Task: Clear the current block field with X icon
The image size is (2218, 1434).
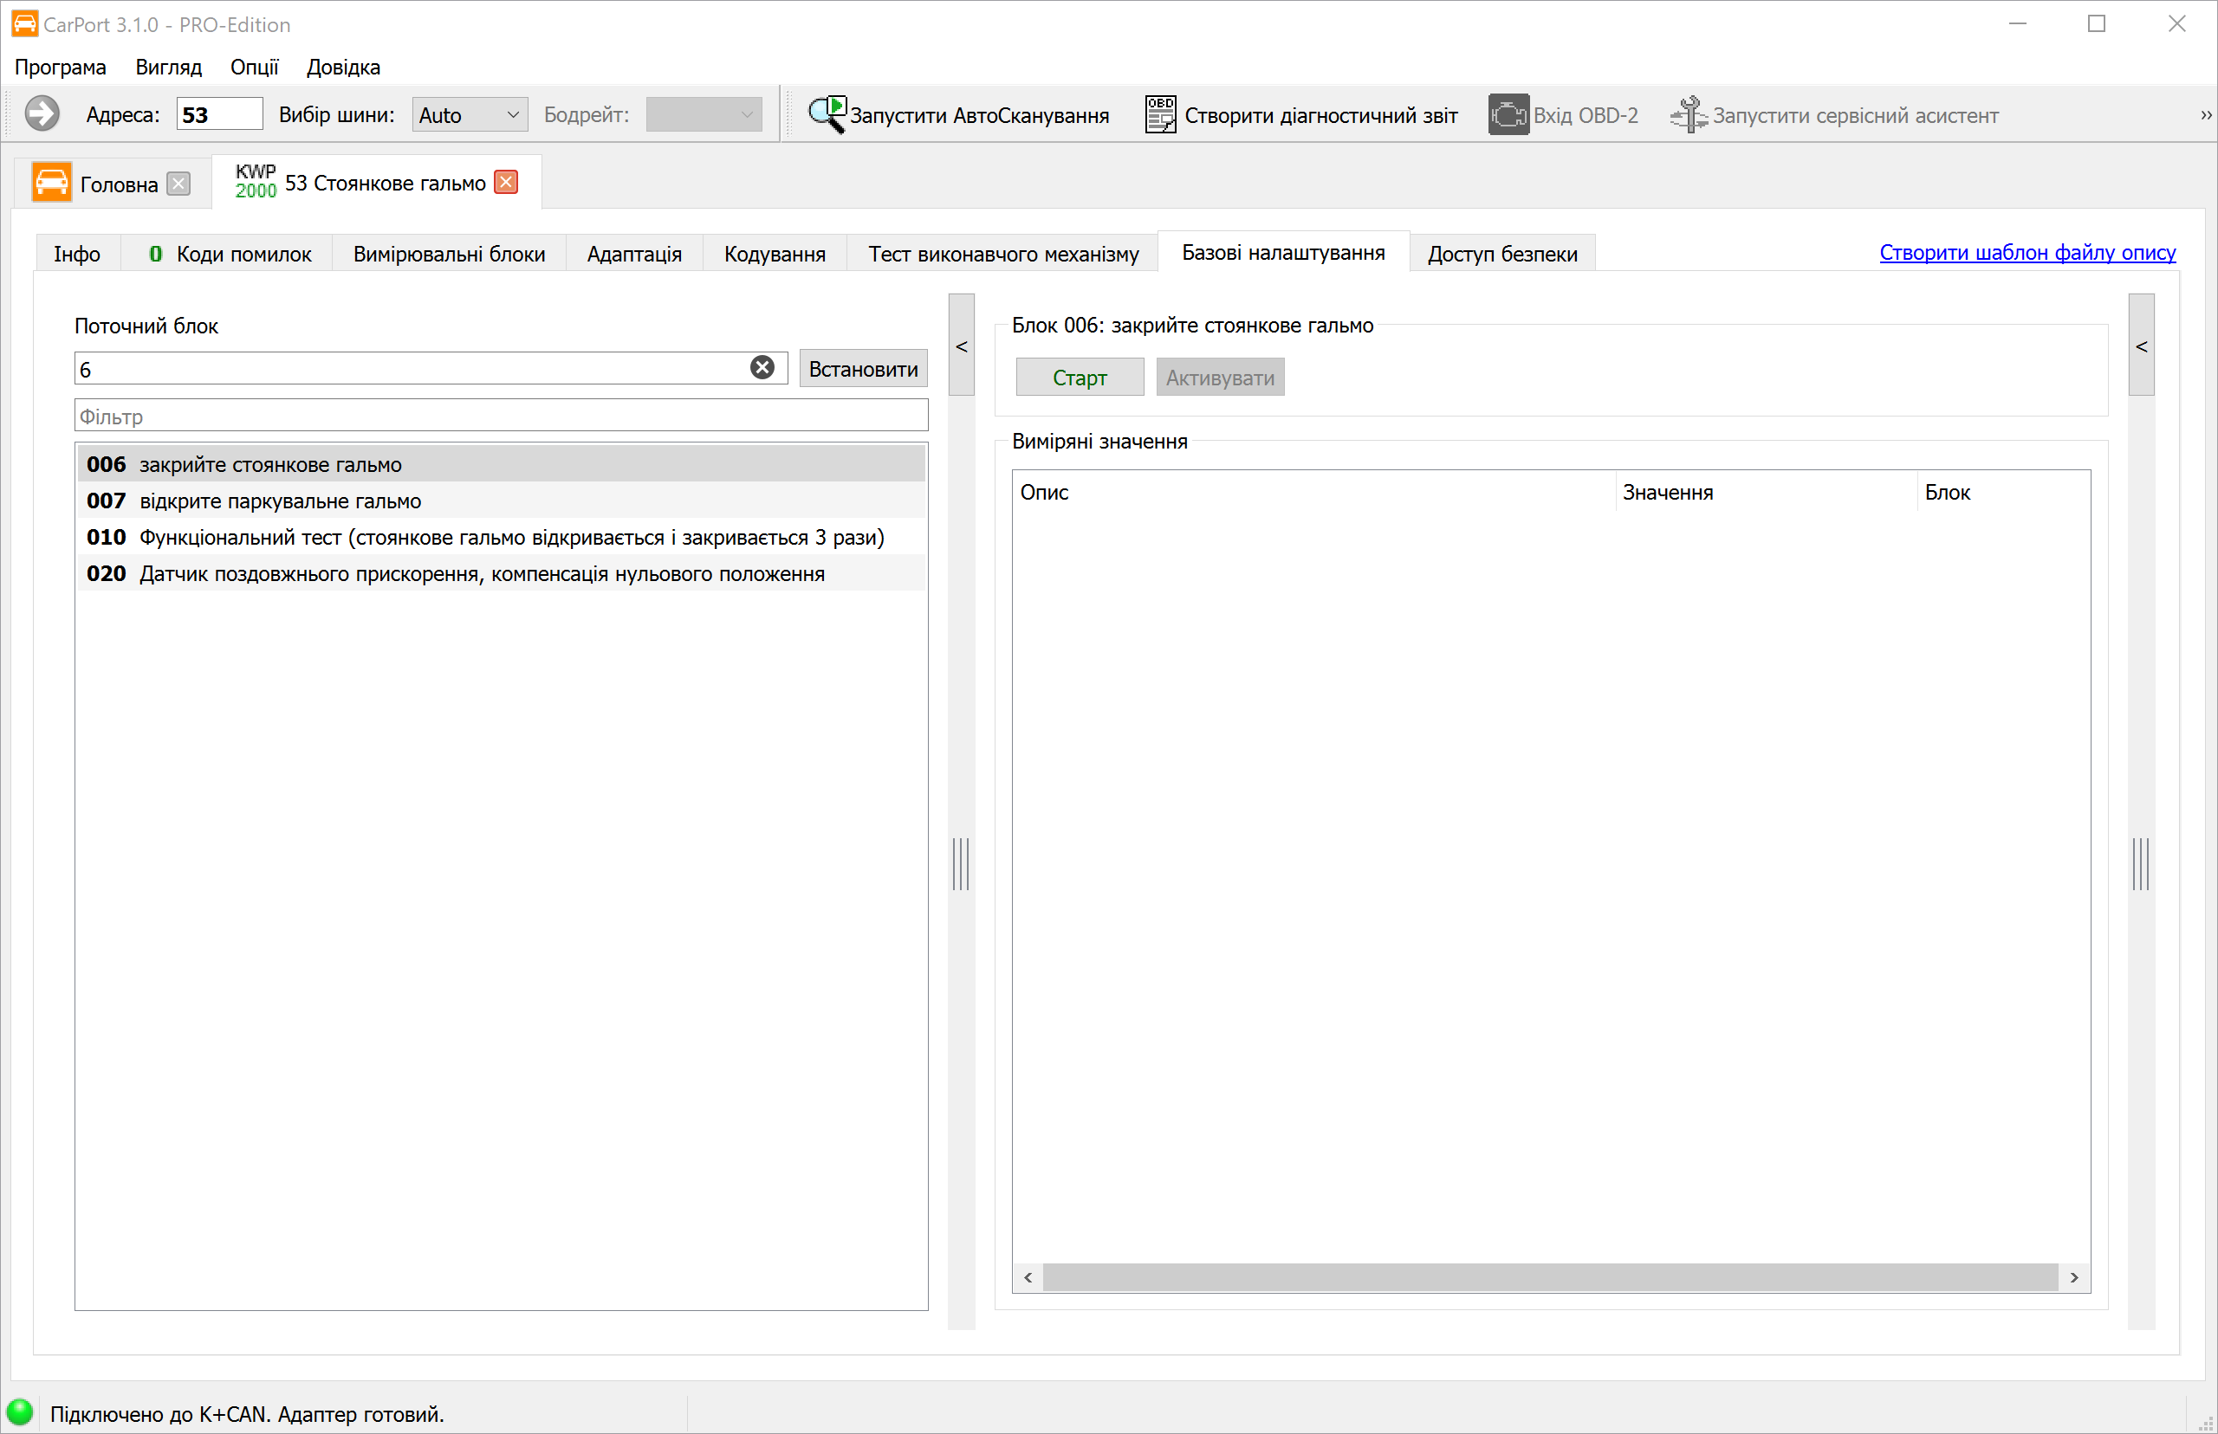Action: tap(762, 368)
